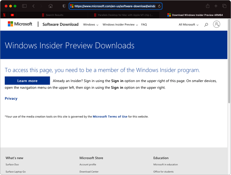Switch to Parallels Desktop for Mac tab
The image size is (231, 175).
click(124, 15)
